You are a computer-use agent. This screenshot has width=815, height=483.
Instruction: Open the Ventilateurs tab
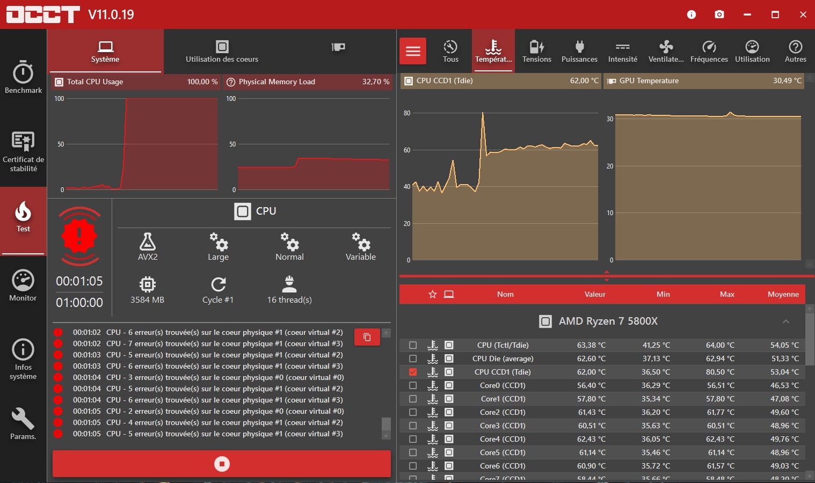pos(666,51)
